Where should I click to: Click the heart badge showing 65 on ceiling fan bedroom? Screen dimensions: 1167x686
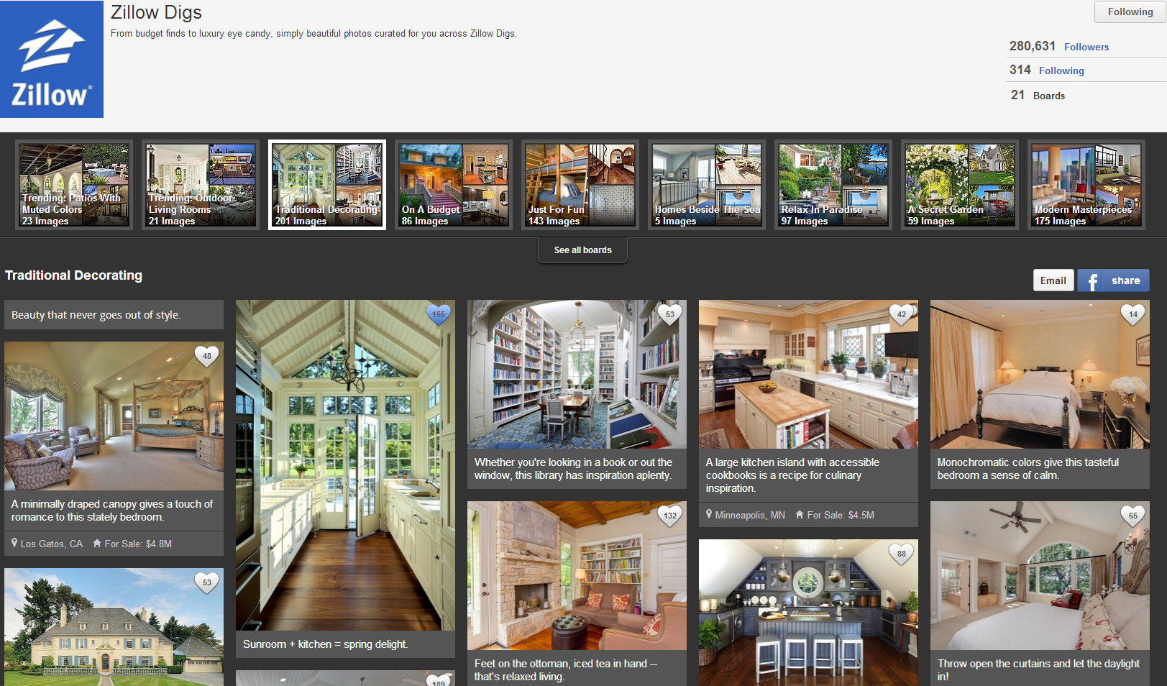[x=1133, y=516]
